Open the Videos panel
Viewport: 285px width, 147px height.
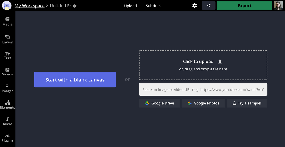(7, 72)
